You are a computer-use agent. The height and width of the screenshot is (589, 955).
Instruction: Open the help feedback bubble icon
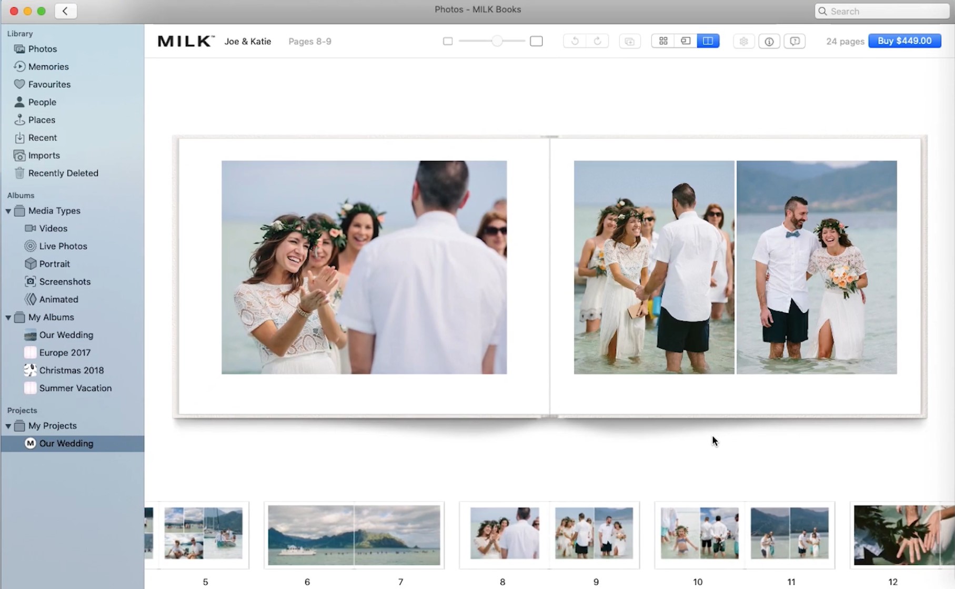[x=795, y=41]
